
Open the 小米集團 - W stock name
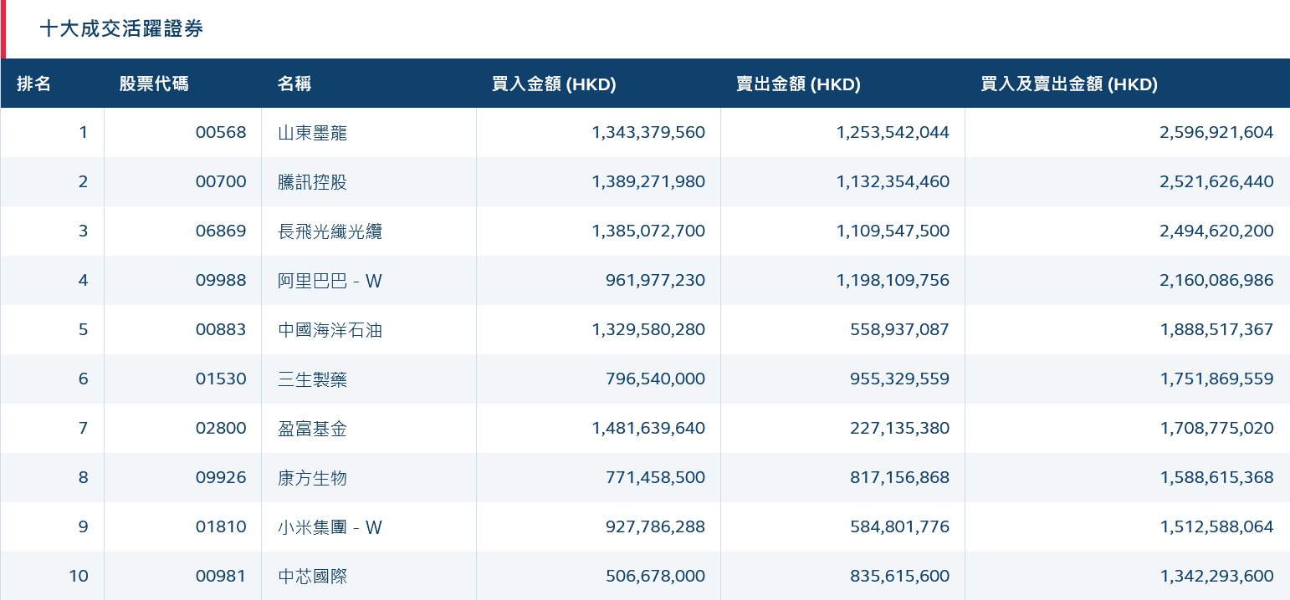tap(330, 527)
